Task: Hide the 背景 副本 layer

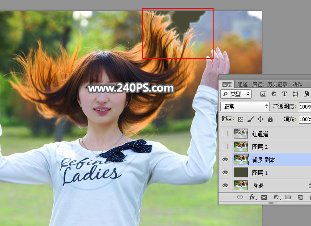Action: (x=225, y=159)
